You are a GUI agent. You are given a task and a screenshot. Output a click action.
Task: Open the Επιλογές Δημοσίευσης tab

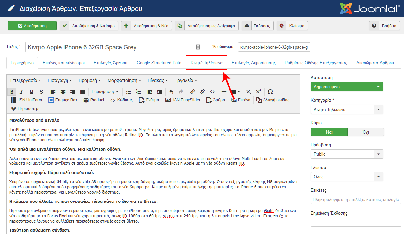(254, 63)
